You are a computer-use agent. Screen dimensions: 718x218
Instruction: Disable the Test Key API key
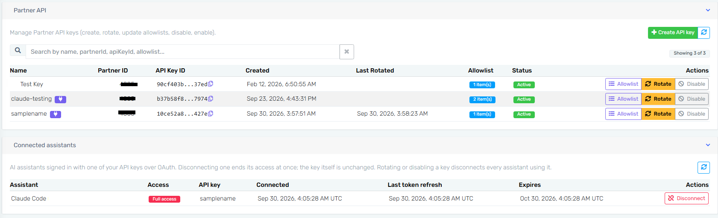click(692, 84)
